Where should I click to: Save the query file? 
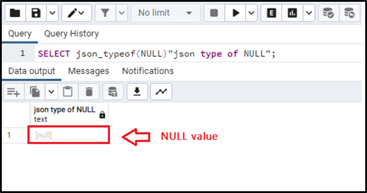(x=36, y=13)
